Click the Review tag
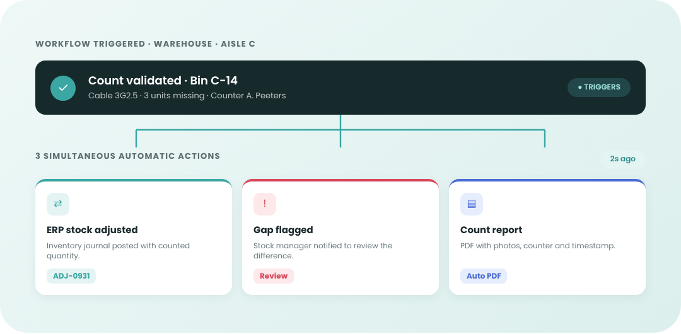681x334 pixels. [x=273, y=276]
